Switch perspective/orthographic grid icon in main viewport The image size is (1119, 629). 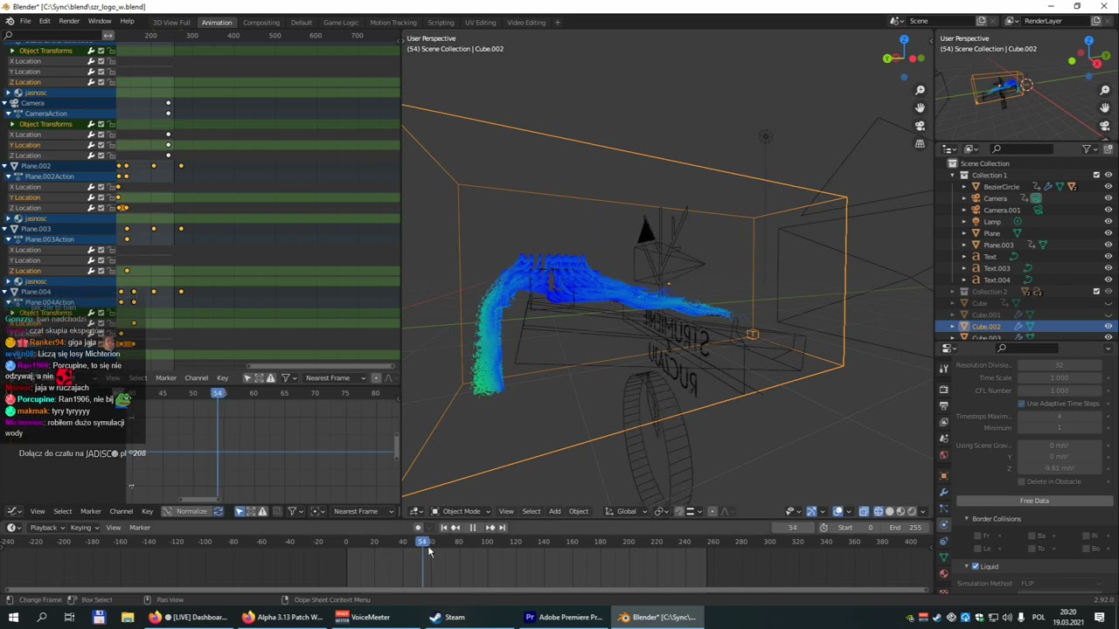point(920,144)
